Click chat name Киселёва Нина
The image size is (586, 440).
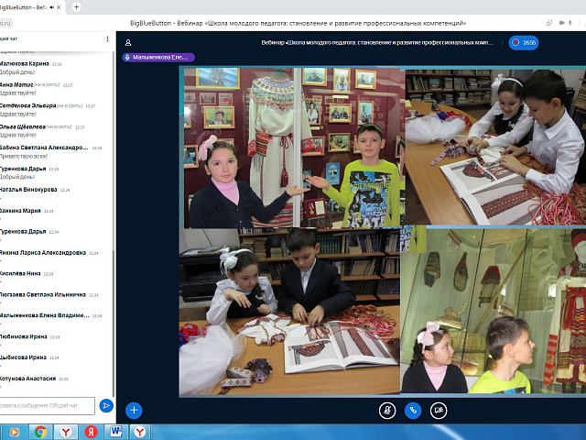click(20, 273)
